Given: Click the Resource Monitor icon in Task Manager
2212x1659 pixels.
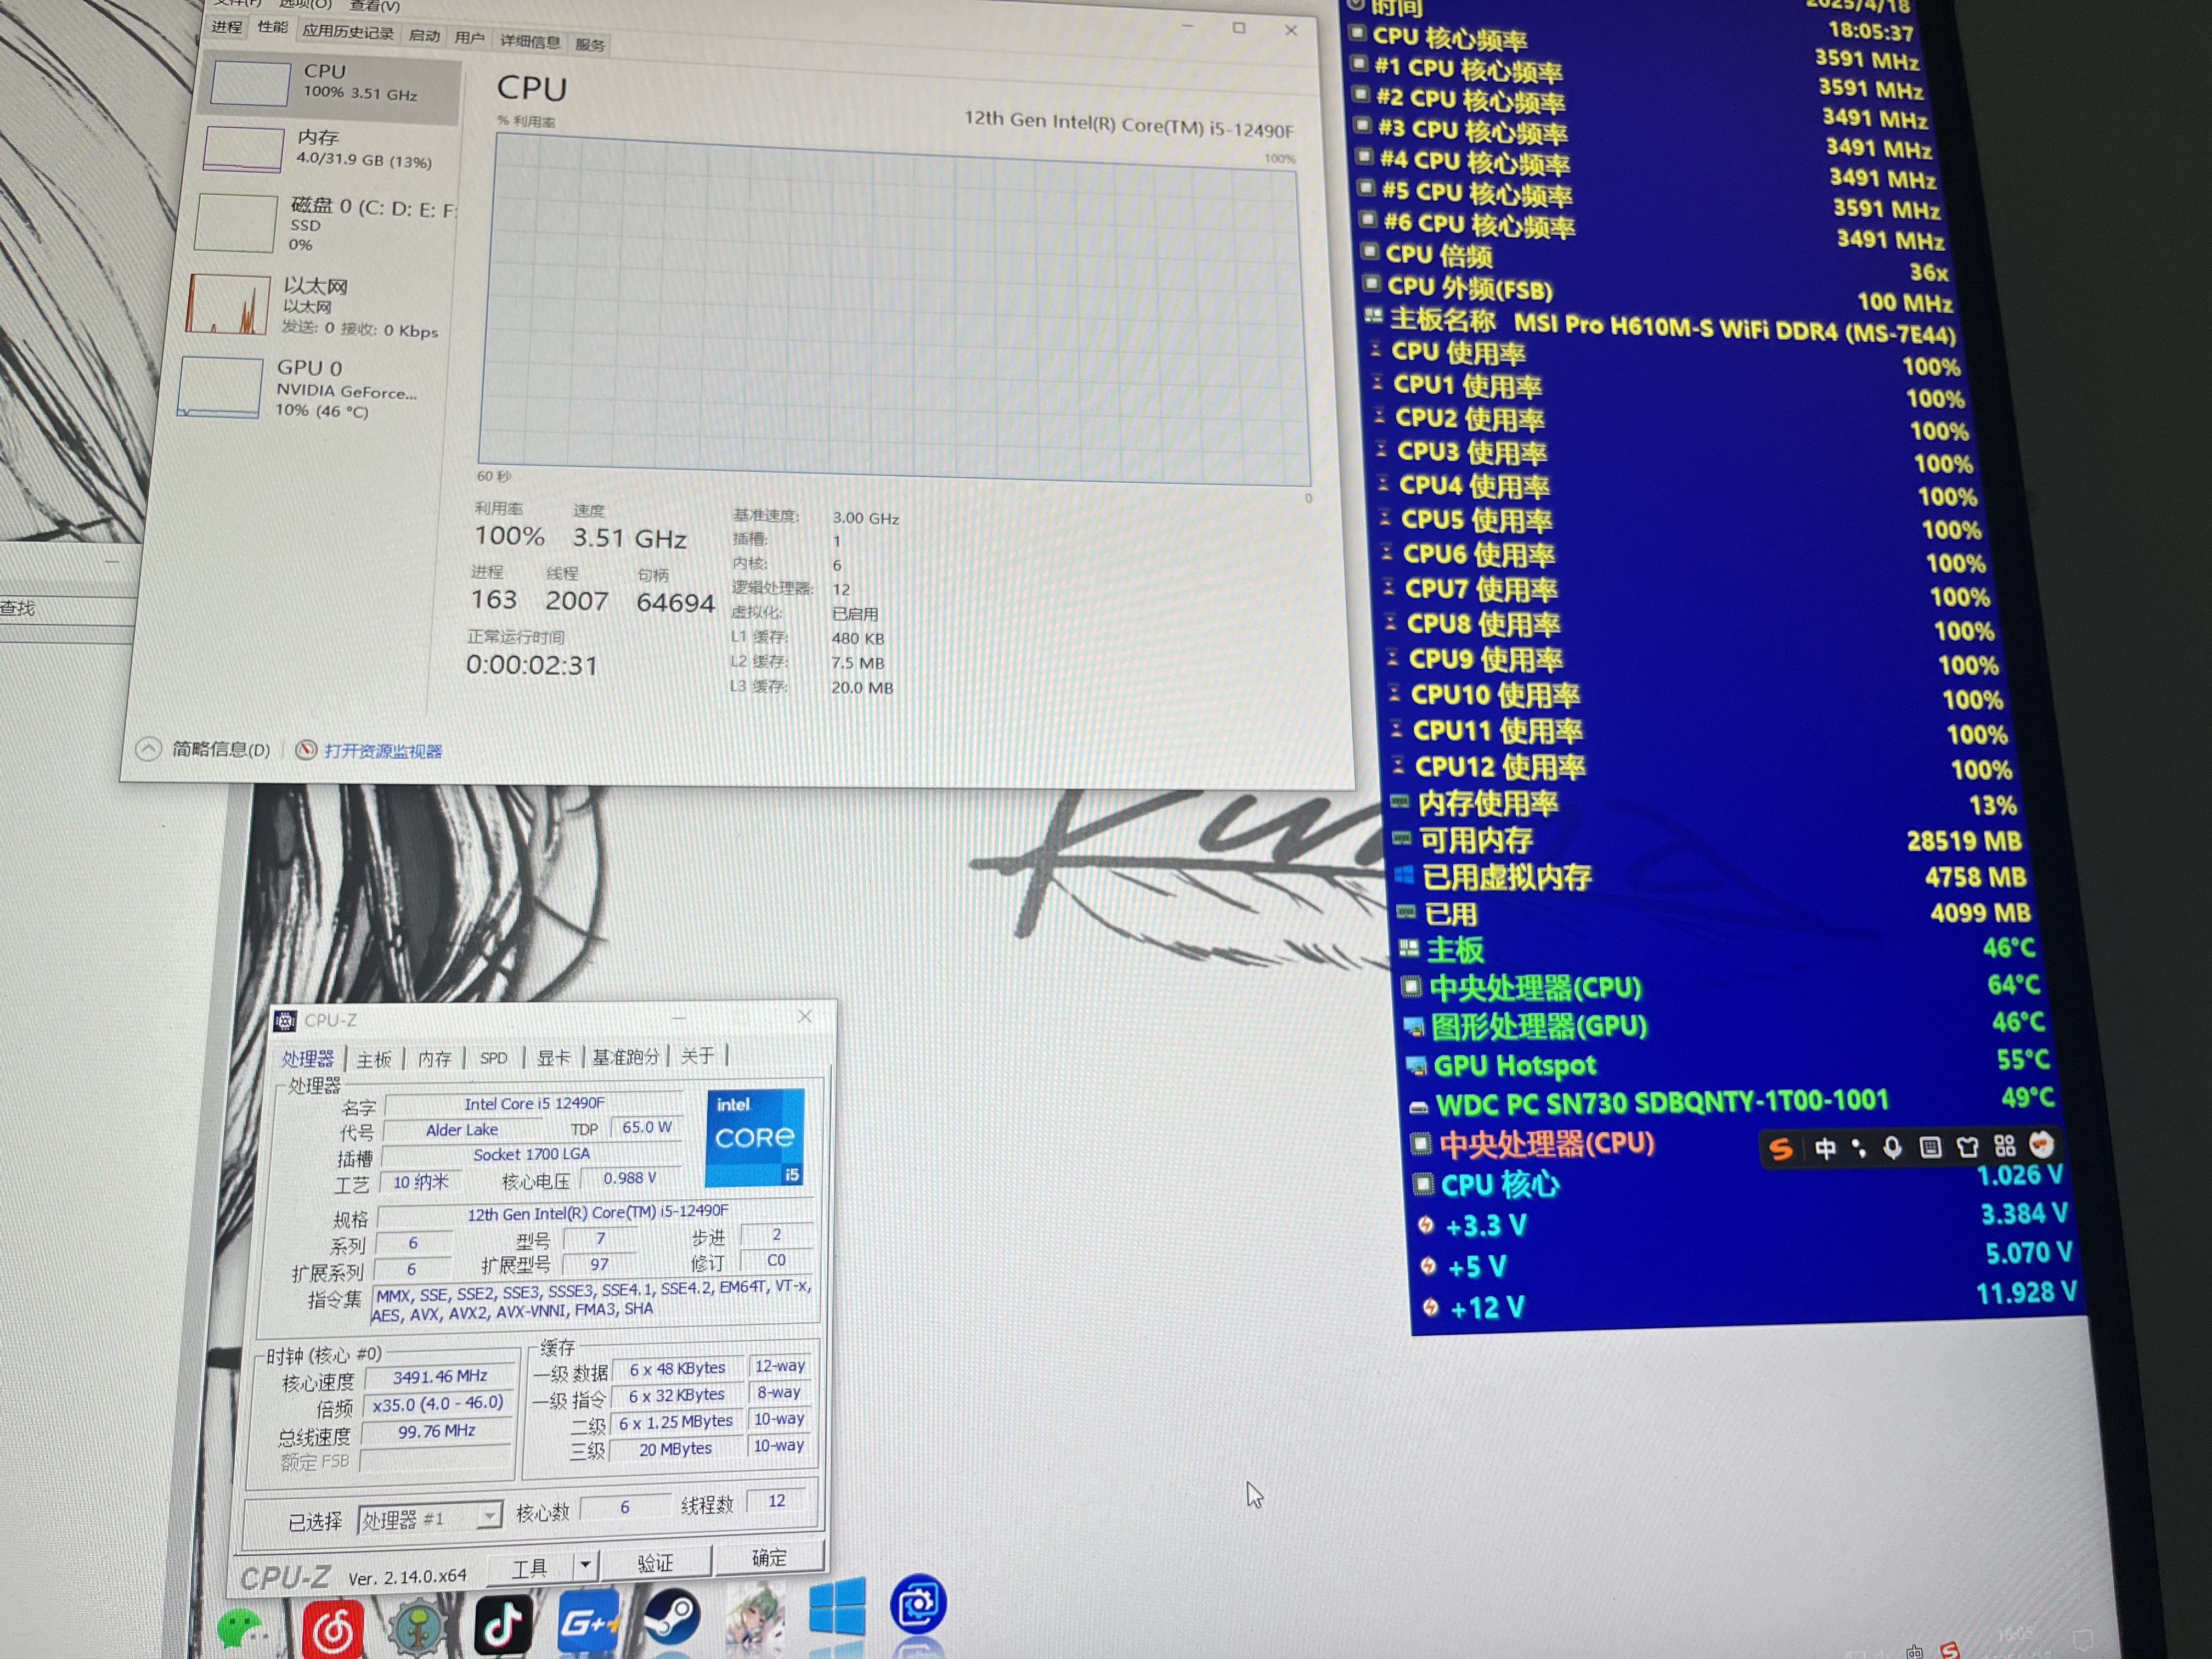Looking at the screenshot, I should (x=306, y=750).
